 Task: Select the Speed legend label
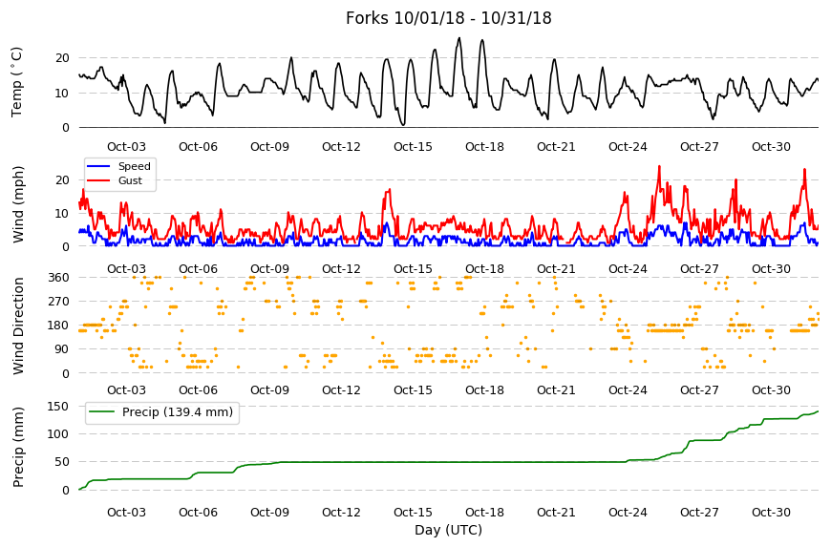point(134,166)
